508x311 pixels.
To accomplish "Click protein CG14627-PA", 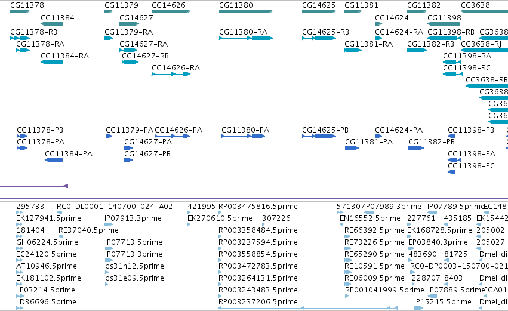I will [148, 142].
